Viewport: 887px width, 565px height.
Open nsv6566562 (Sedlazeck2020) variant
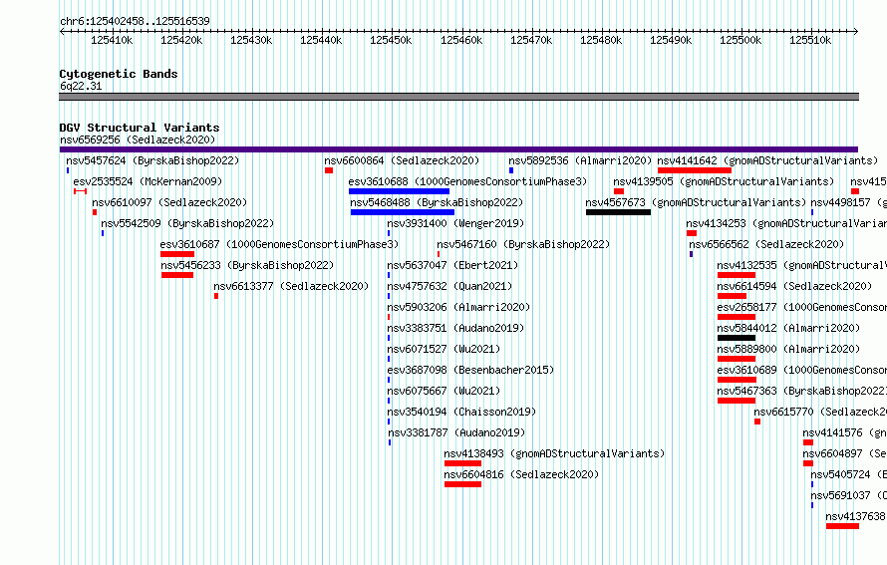[x=766, y=244]
